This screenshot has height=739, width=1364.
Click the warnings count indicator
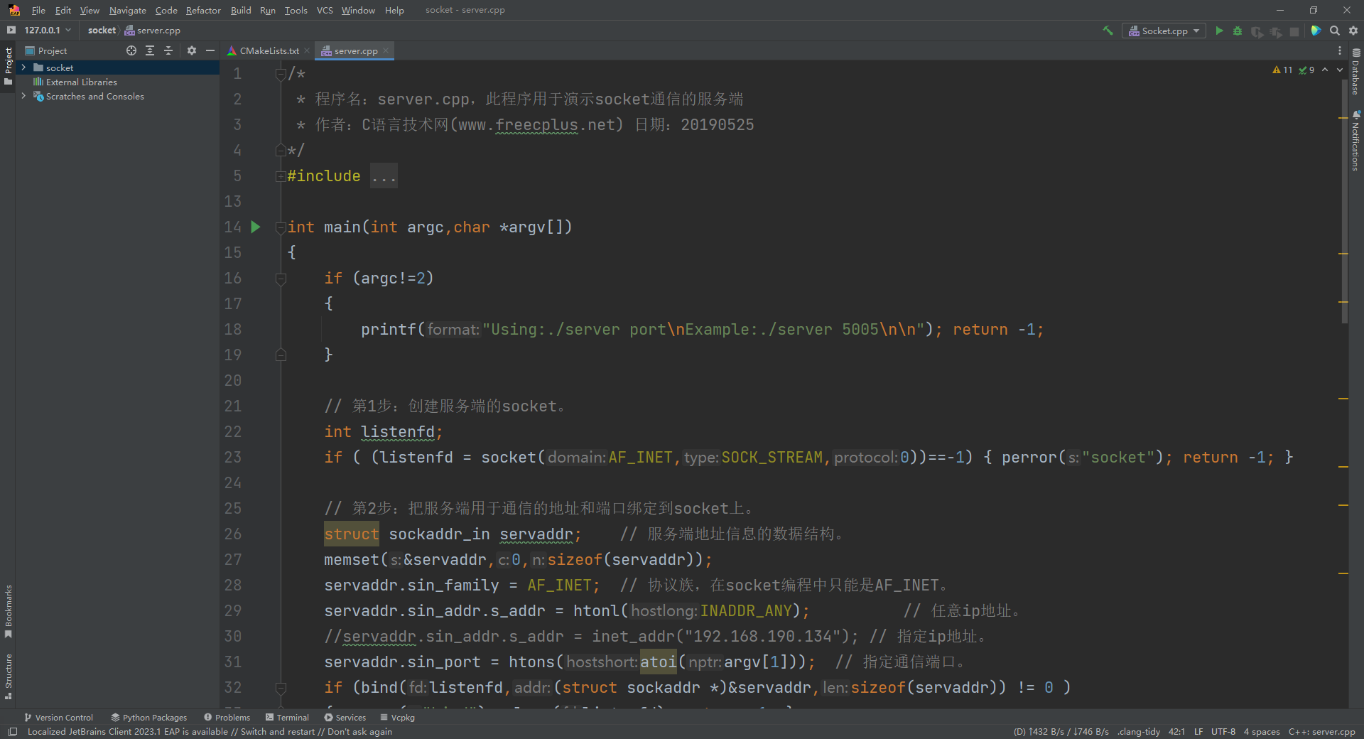1283,70
